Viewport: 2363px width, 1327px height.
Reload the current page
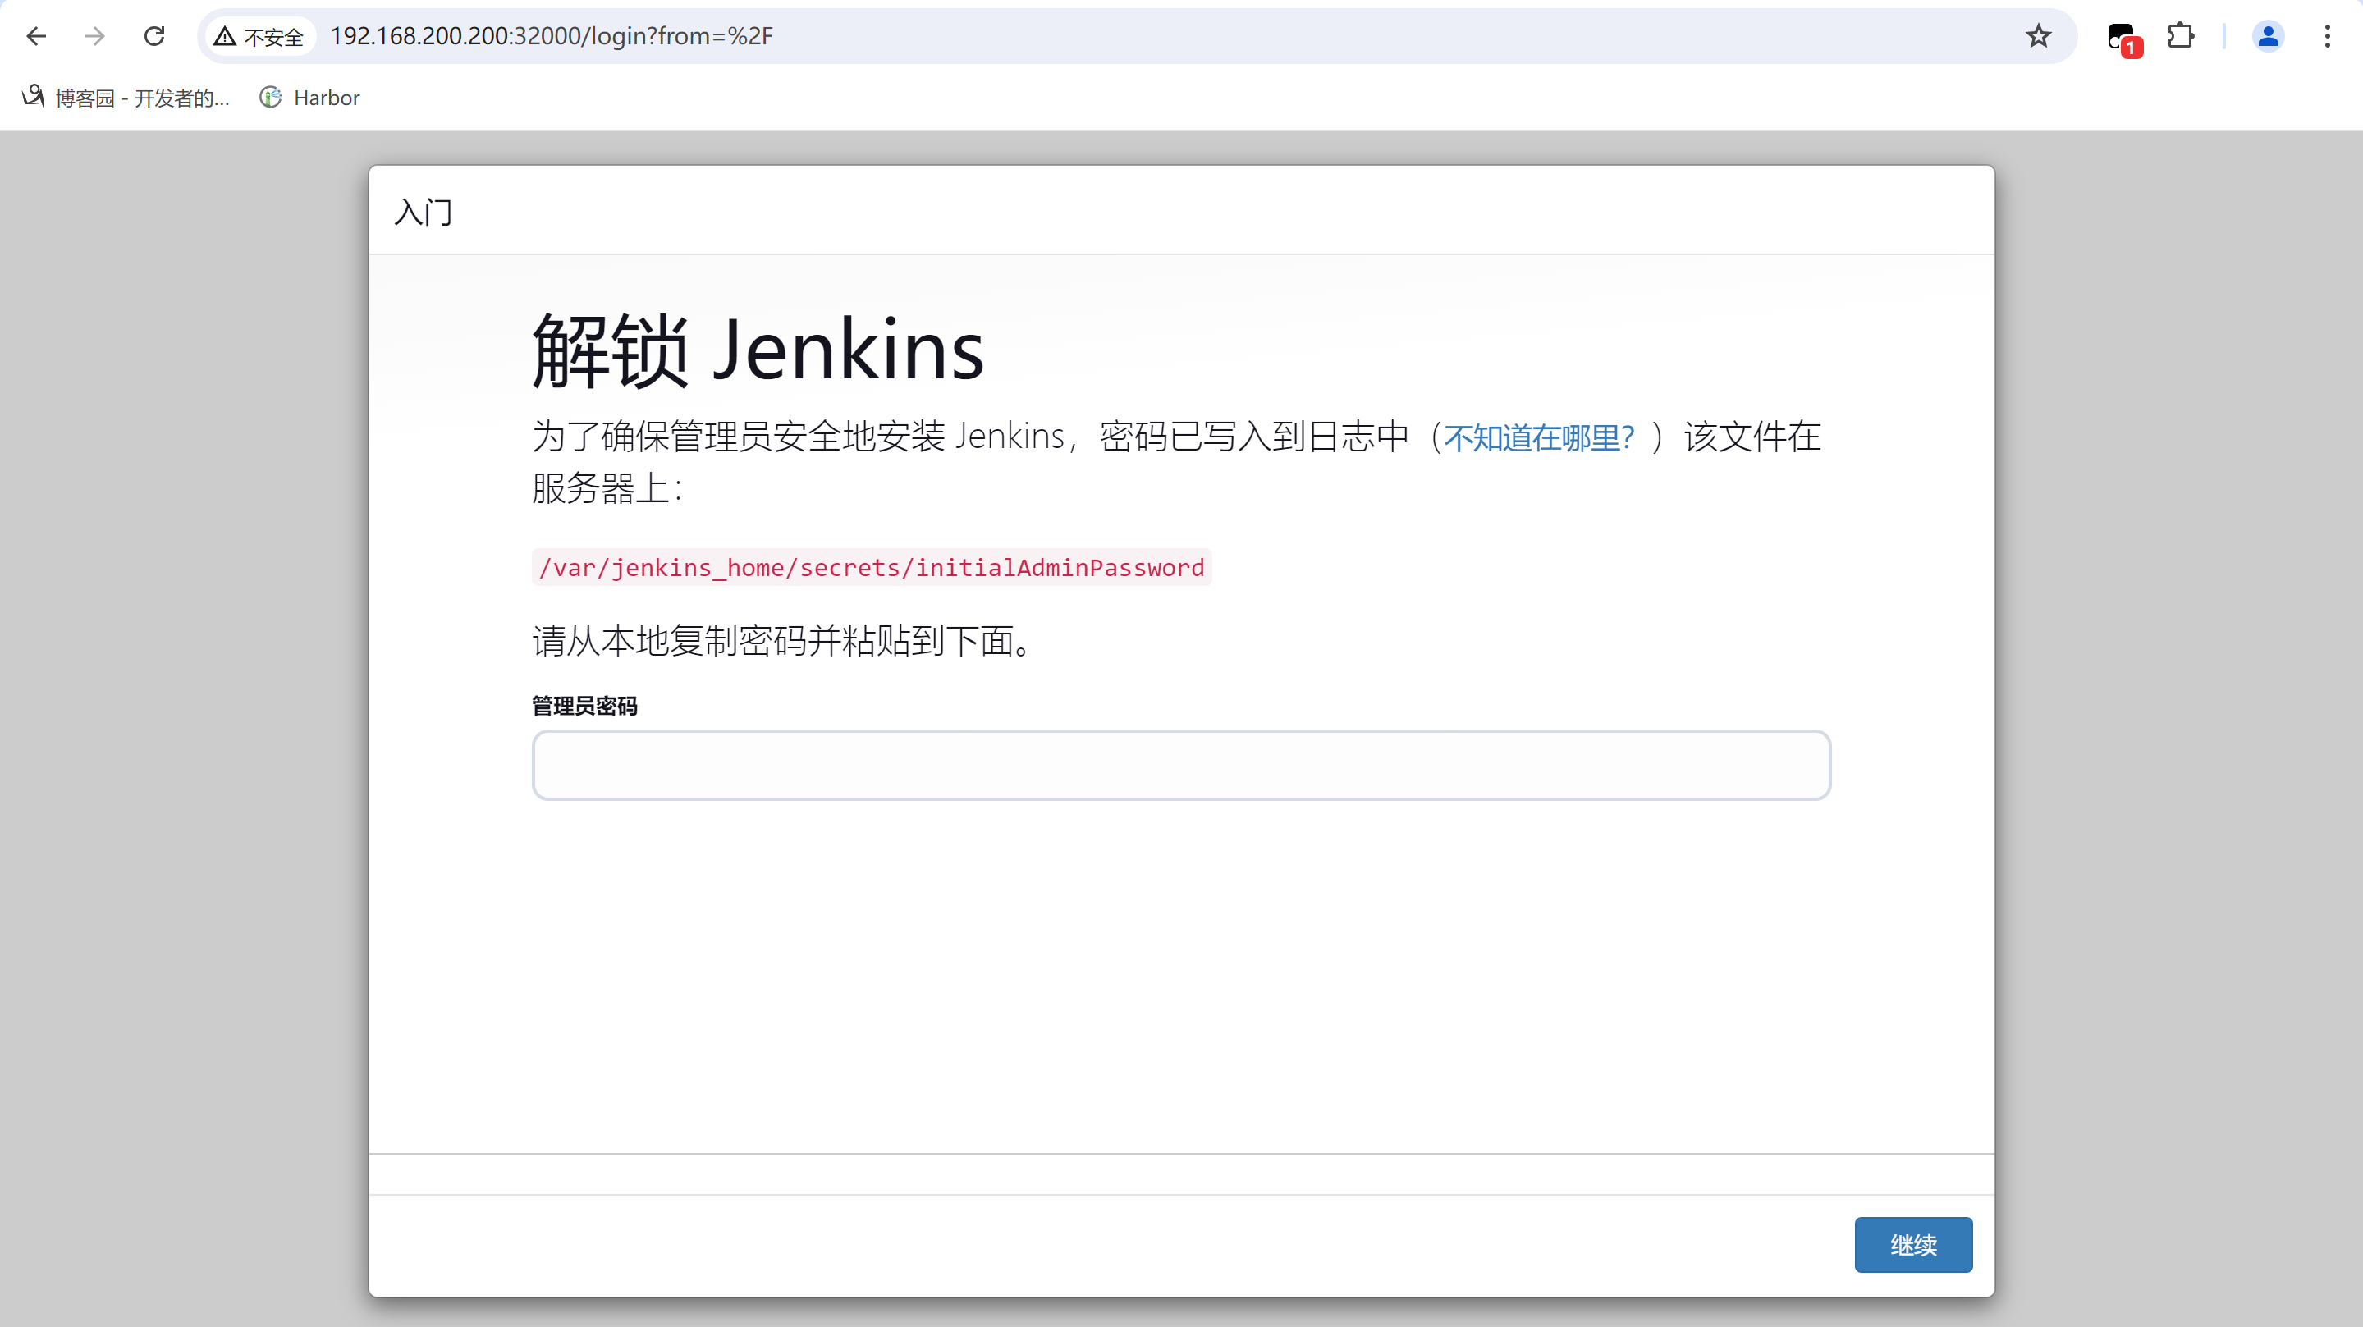[154, 36]
